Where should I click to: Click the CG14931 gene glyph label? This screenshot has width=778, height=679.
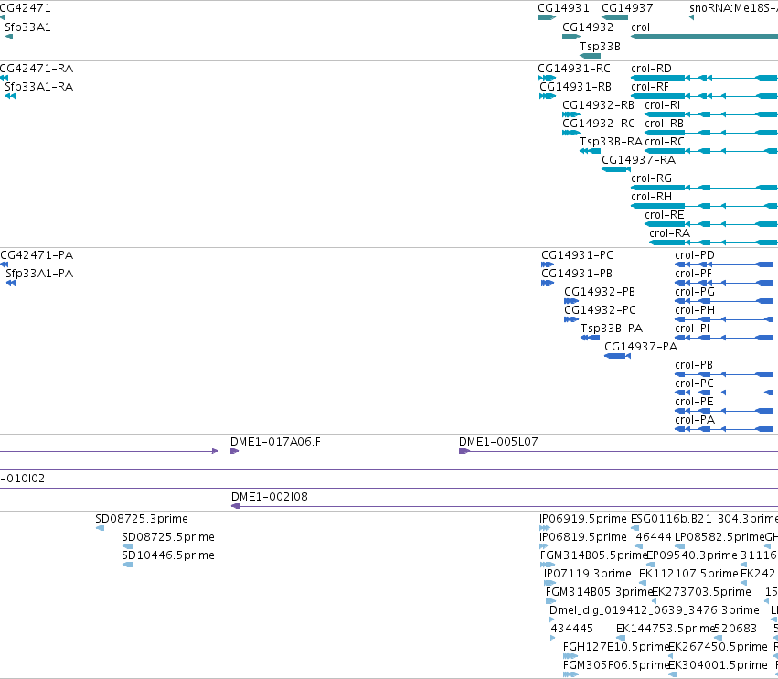(x=563, y=8)
